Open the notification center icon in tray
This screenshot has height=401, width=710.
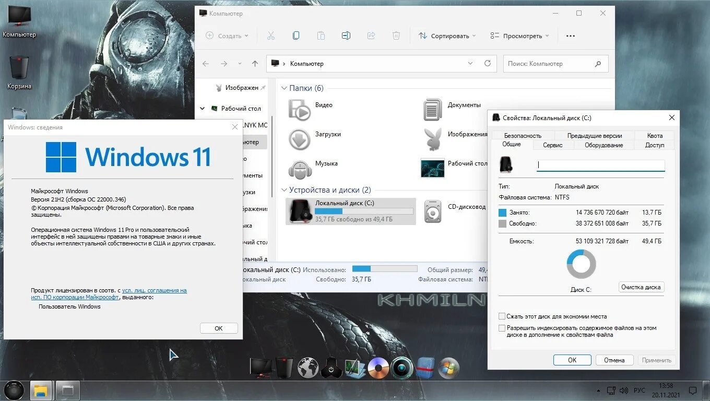693,391
